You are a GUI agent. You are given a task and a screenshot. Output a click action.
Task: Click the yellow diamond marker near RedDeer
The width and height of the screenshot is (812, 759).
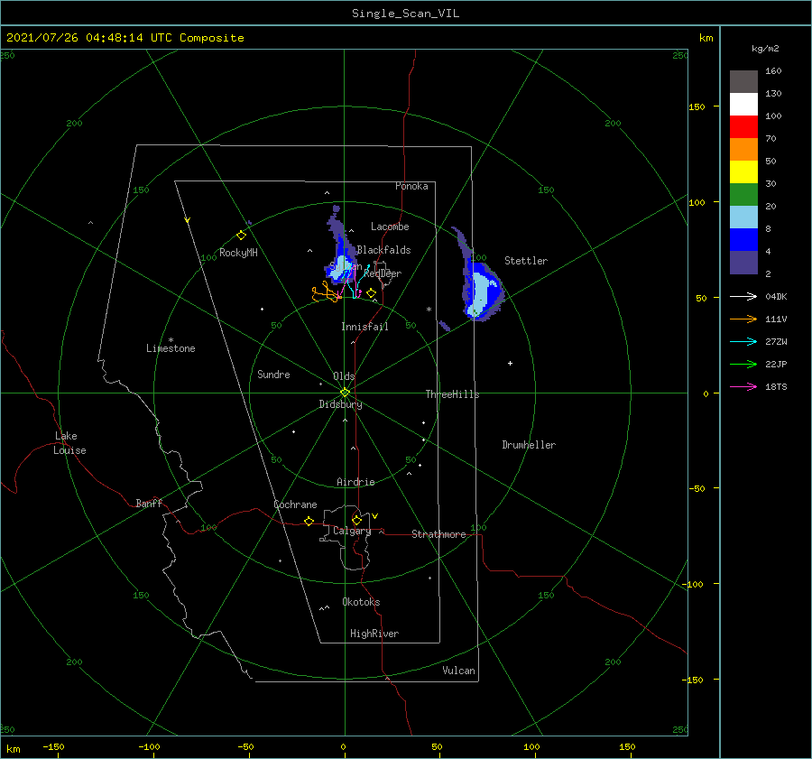tap(371, 293)
